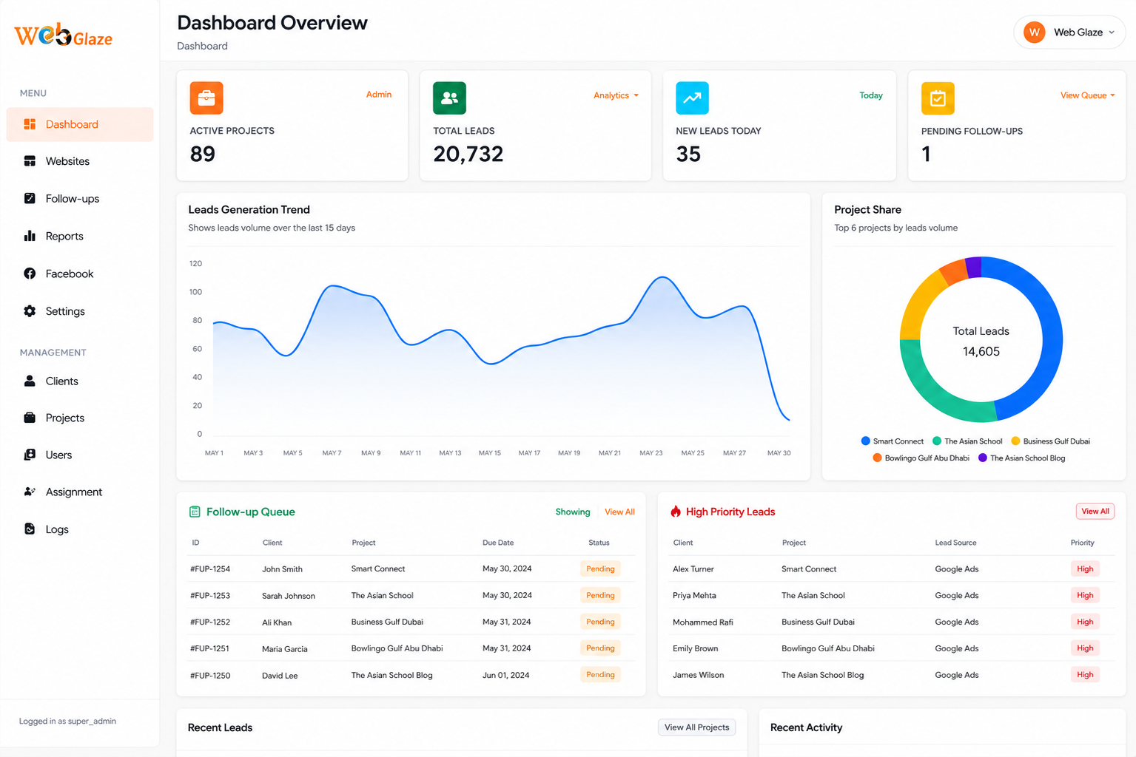Click lead Alex Turner
This screenshot has height=757, width=1136.
[x=693, y=569]
